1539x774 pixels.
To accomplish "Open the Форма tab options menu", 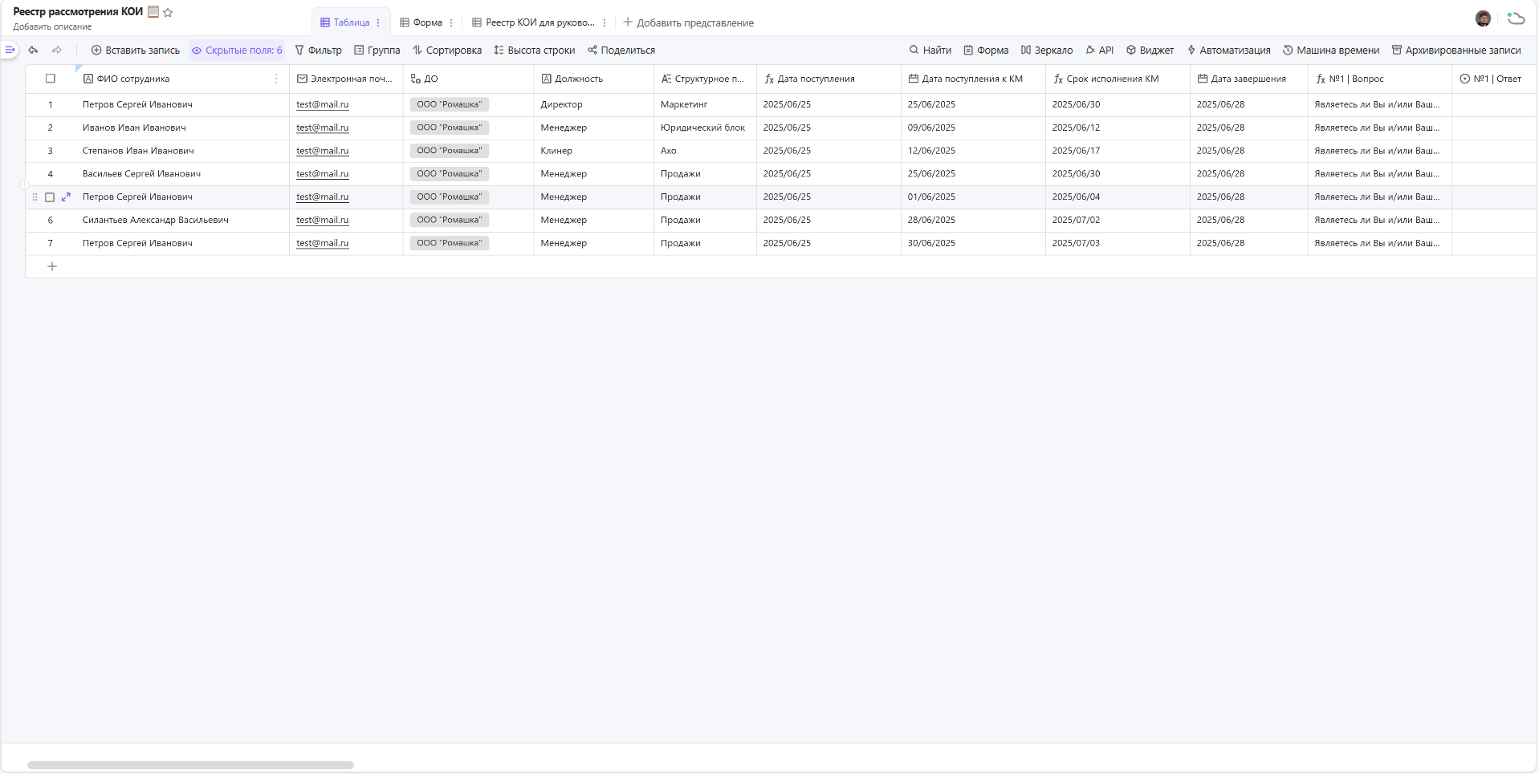I will pyautogui.click(x=451, y=22).
